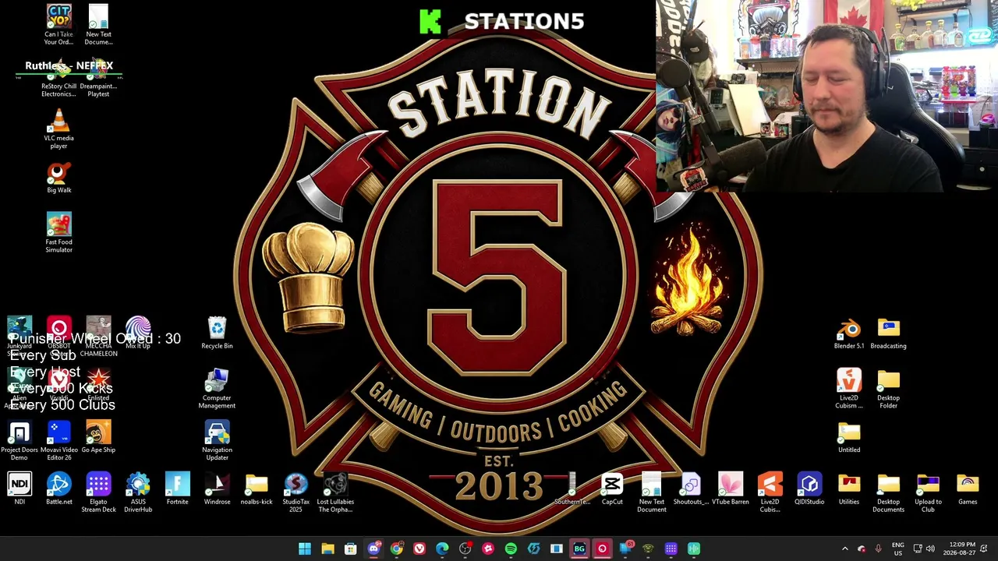Screen dimensions: 998x561
Task: Open the Windows Start menu
Action: 305,549
